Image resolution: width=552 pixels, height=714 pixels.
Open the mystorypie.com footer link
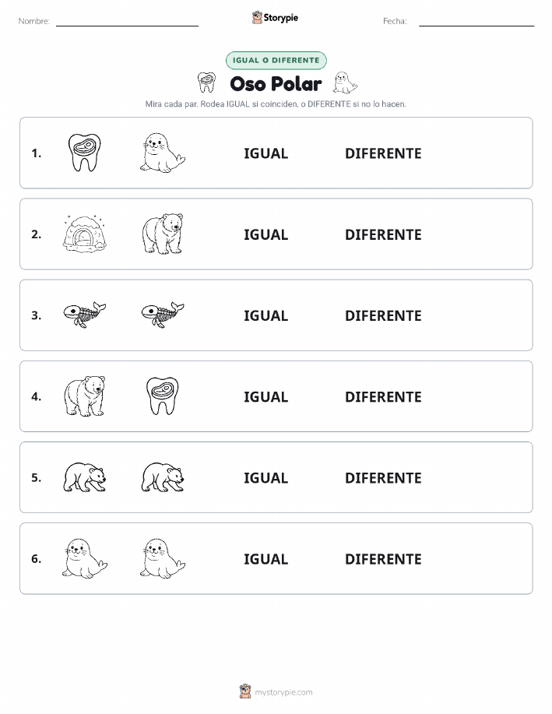tap(276, 691)
